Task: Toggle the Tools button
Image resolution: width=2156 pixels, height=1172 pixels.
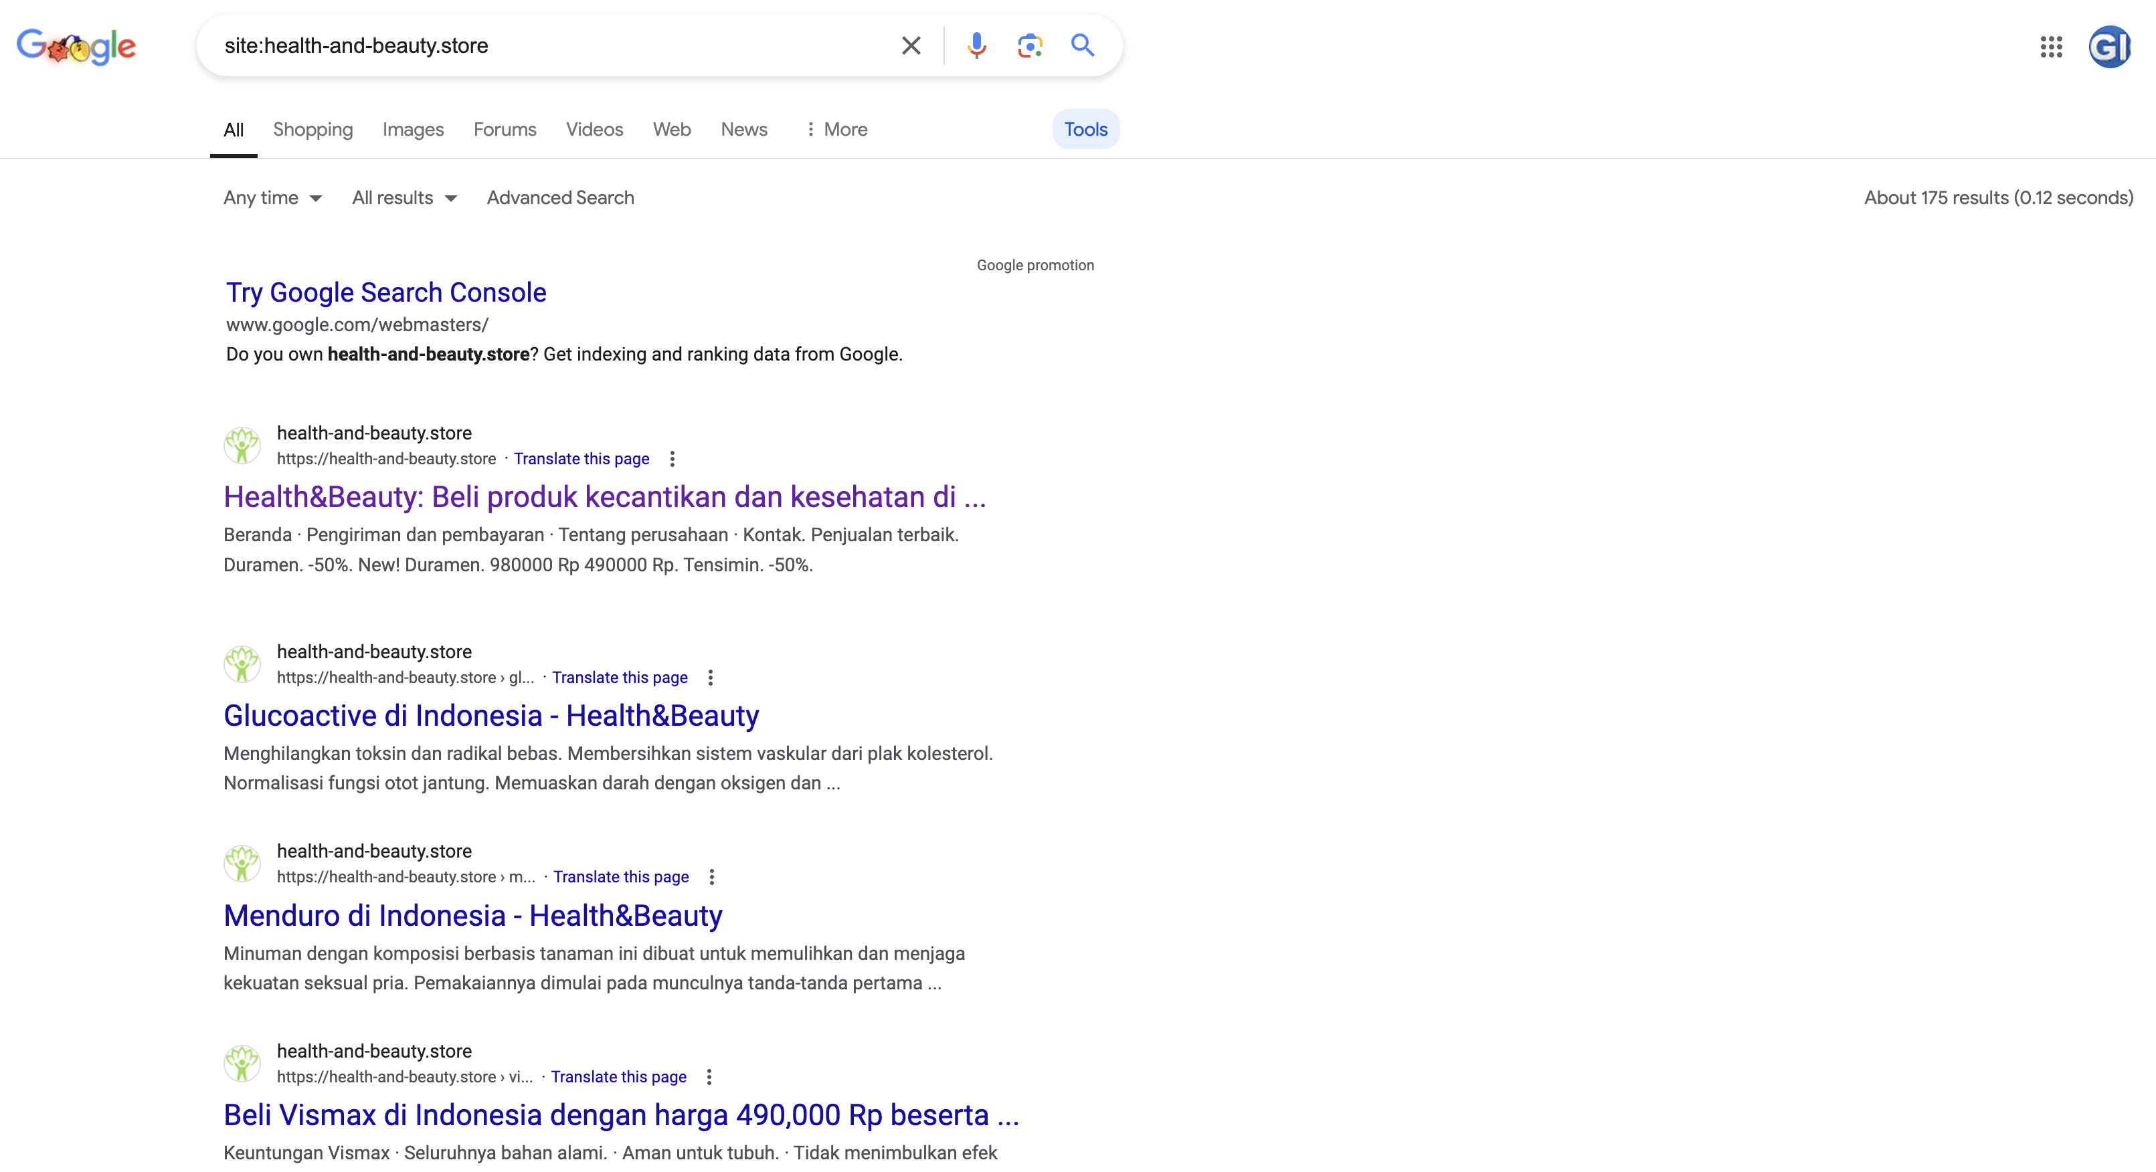Action: tap(1085, 130)
